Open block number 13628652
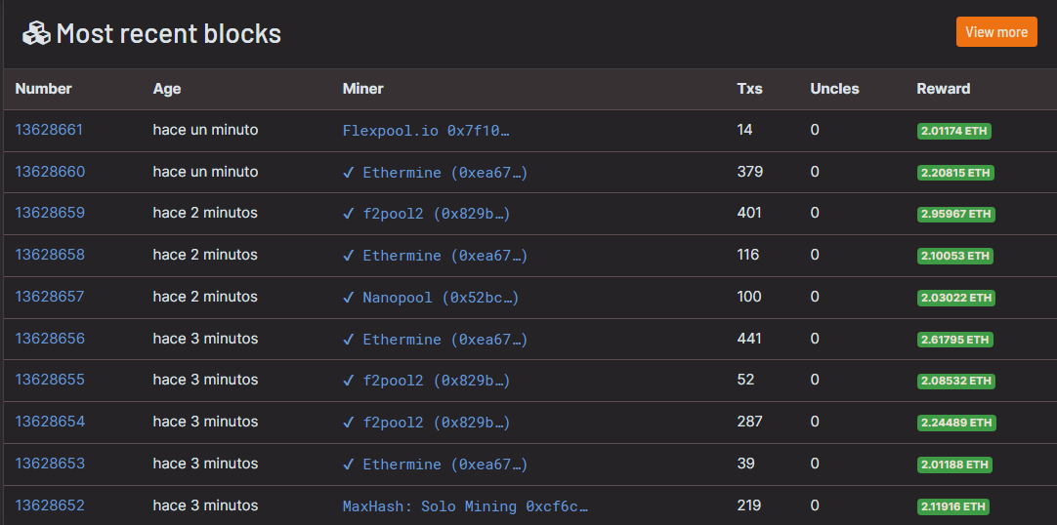This screenshot has height=525, width=1057. point(50,505)
